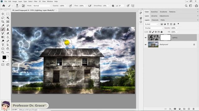Screen dimensions: 199x111
Task: Open brush settings gear icon
Action: (x=113, y=6)
